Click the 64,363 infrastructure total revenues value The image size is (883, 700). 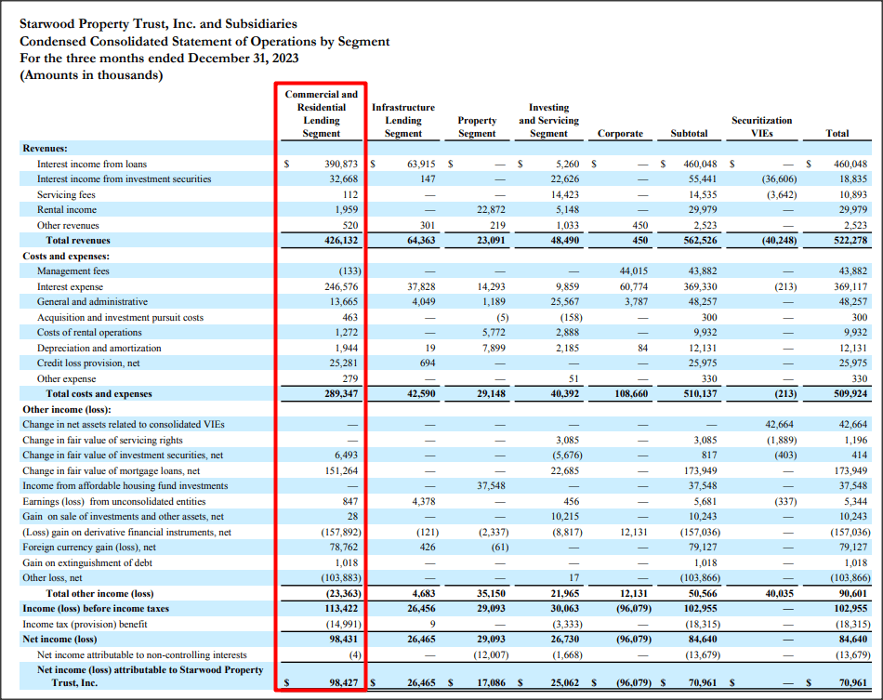click(x=421, y=241)
